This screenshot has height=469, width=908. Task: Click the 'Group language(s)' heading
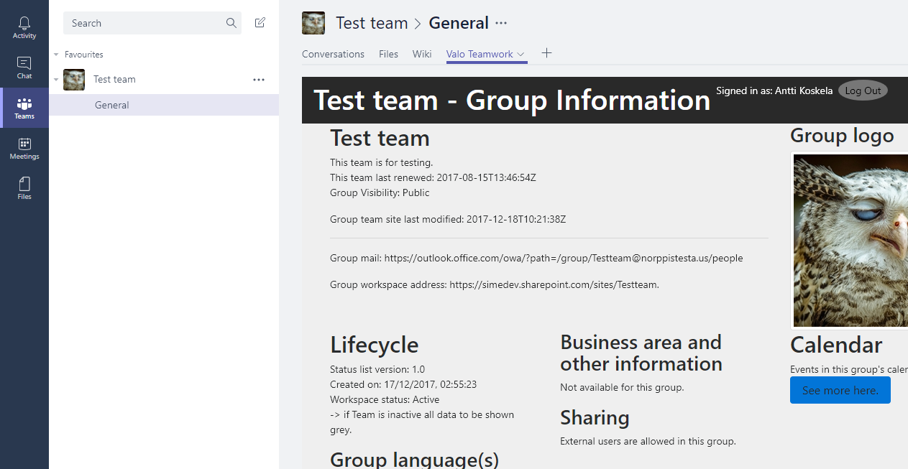click(414, 460)
